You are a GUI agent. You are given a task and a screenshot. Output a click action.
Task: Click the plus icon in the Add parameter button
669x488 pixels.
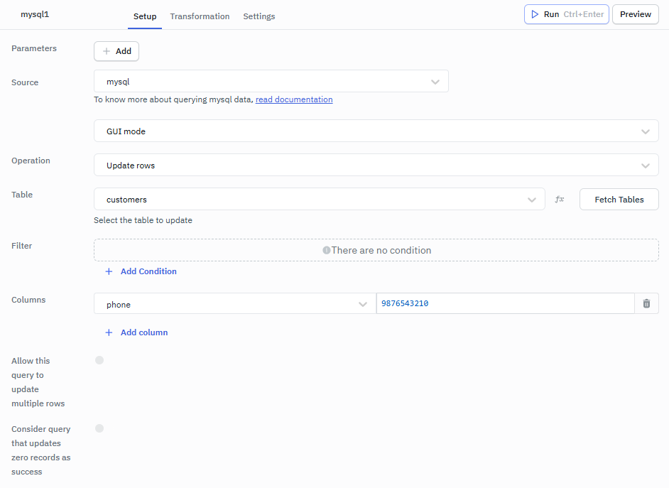click(107, 50)
